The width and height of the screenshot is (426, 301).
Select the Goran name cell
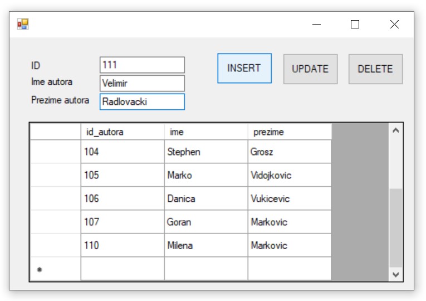(206, 222)
